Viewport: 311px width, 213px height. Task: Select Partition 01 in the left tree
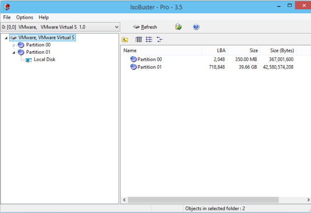tap(38, 52)
